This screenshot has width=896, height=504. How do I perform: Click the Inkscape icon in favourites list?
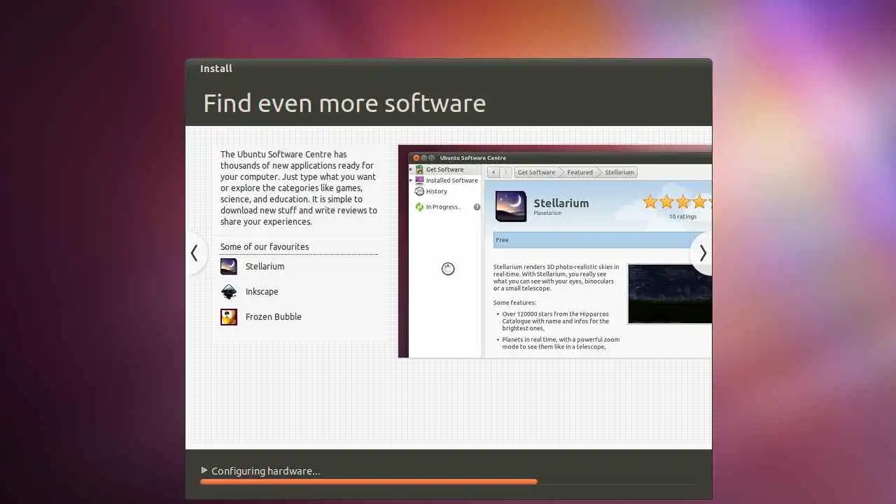click(x=229, y=291)
